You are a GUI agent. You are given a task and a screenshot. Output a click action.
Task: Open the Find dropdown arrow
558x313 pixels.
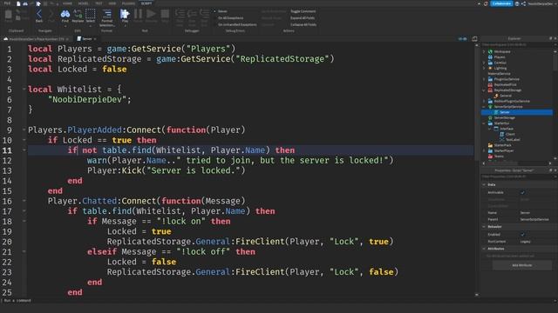point(65,26)
